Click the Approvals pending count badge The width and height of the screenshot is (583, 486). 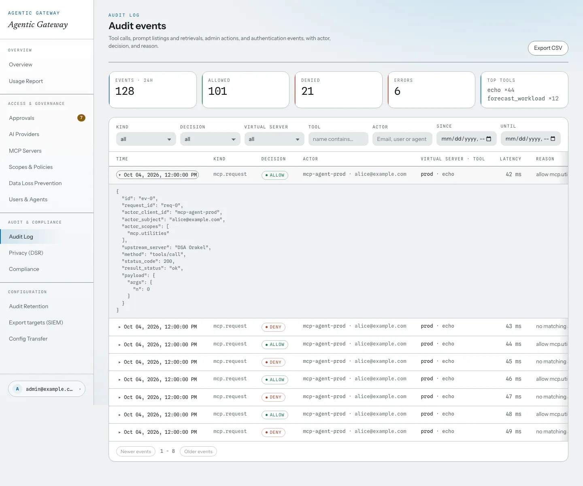[x=81, y=118]
